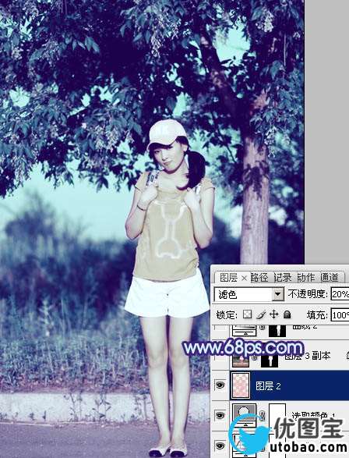Screen dimensions: 349x458
Task: Close the 图层 tab with its x
Action: click(x=244, y=278)
